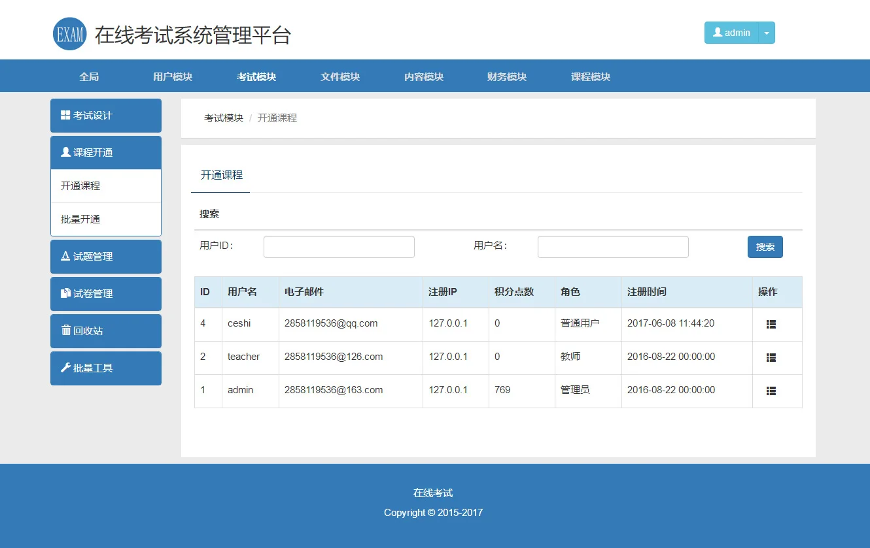
Task: Click the operation icon for user teacher
Action: [770, 358]
